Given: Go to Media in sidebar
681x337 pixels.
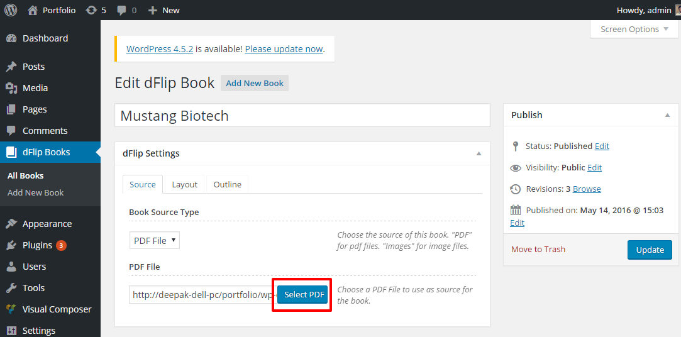Looking at the screenshot, I should tap(35, 88).
